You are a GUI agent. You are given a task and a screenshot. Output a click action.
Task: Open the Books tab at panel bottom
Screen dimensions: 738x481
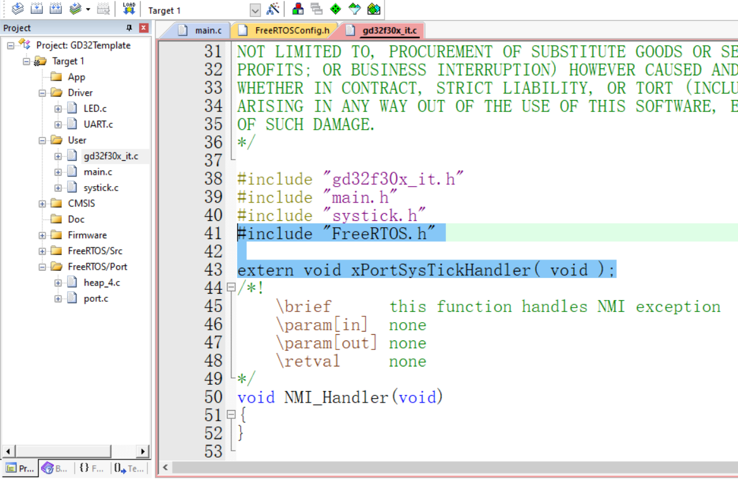tap(54, 468)
